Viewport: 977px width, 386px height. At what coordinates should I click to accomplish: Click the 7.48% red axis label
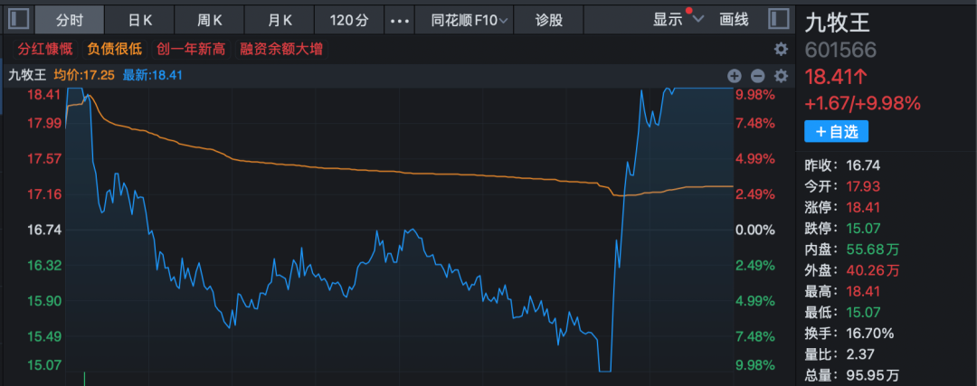pos(755,123)
